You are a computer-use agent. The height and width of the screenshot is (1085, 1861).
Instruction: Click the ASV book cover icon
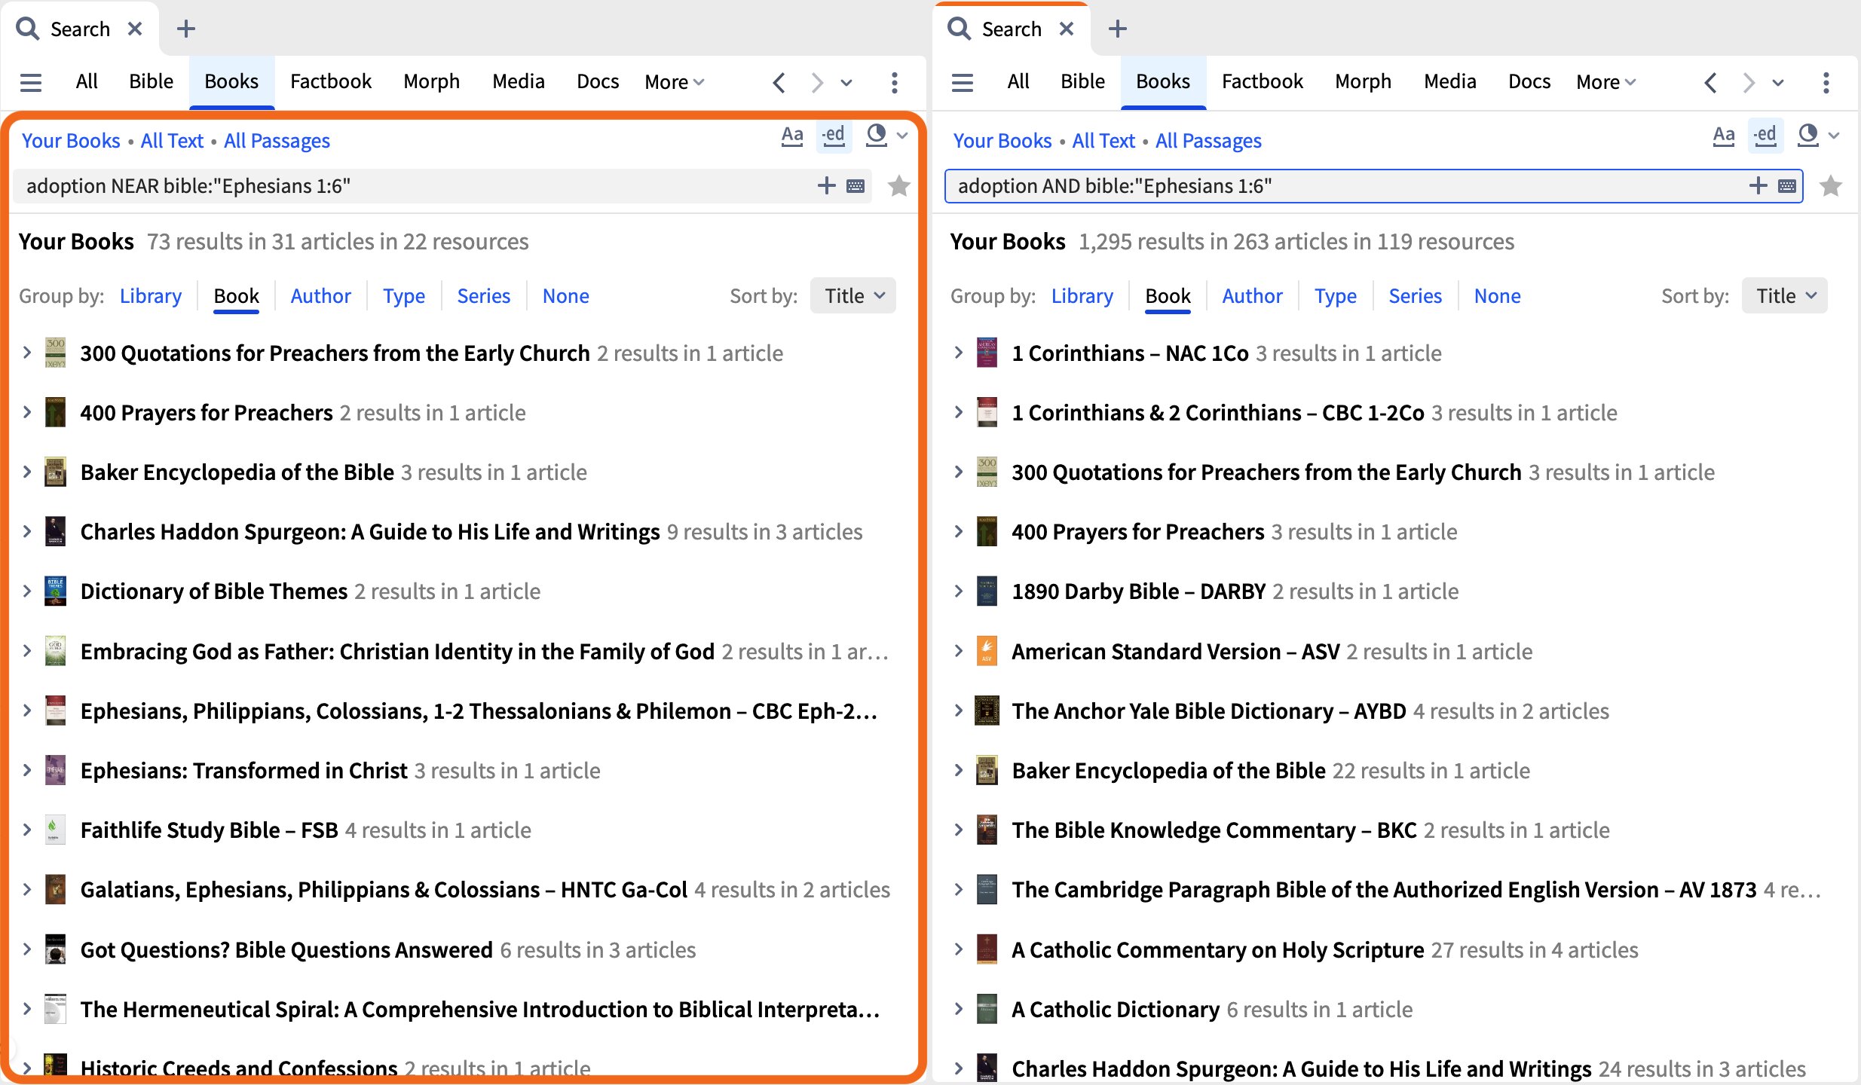987,651
